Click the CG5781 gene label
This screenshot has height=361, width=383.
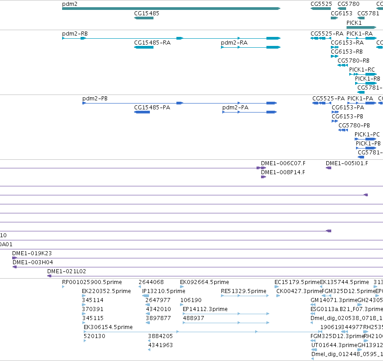(368, 14)
